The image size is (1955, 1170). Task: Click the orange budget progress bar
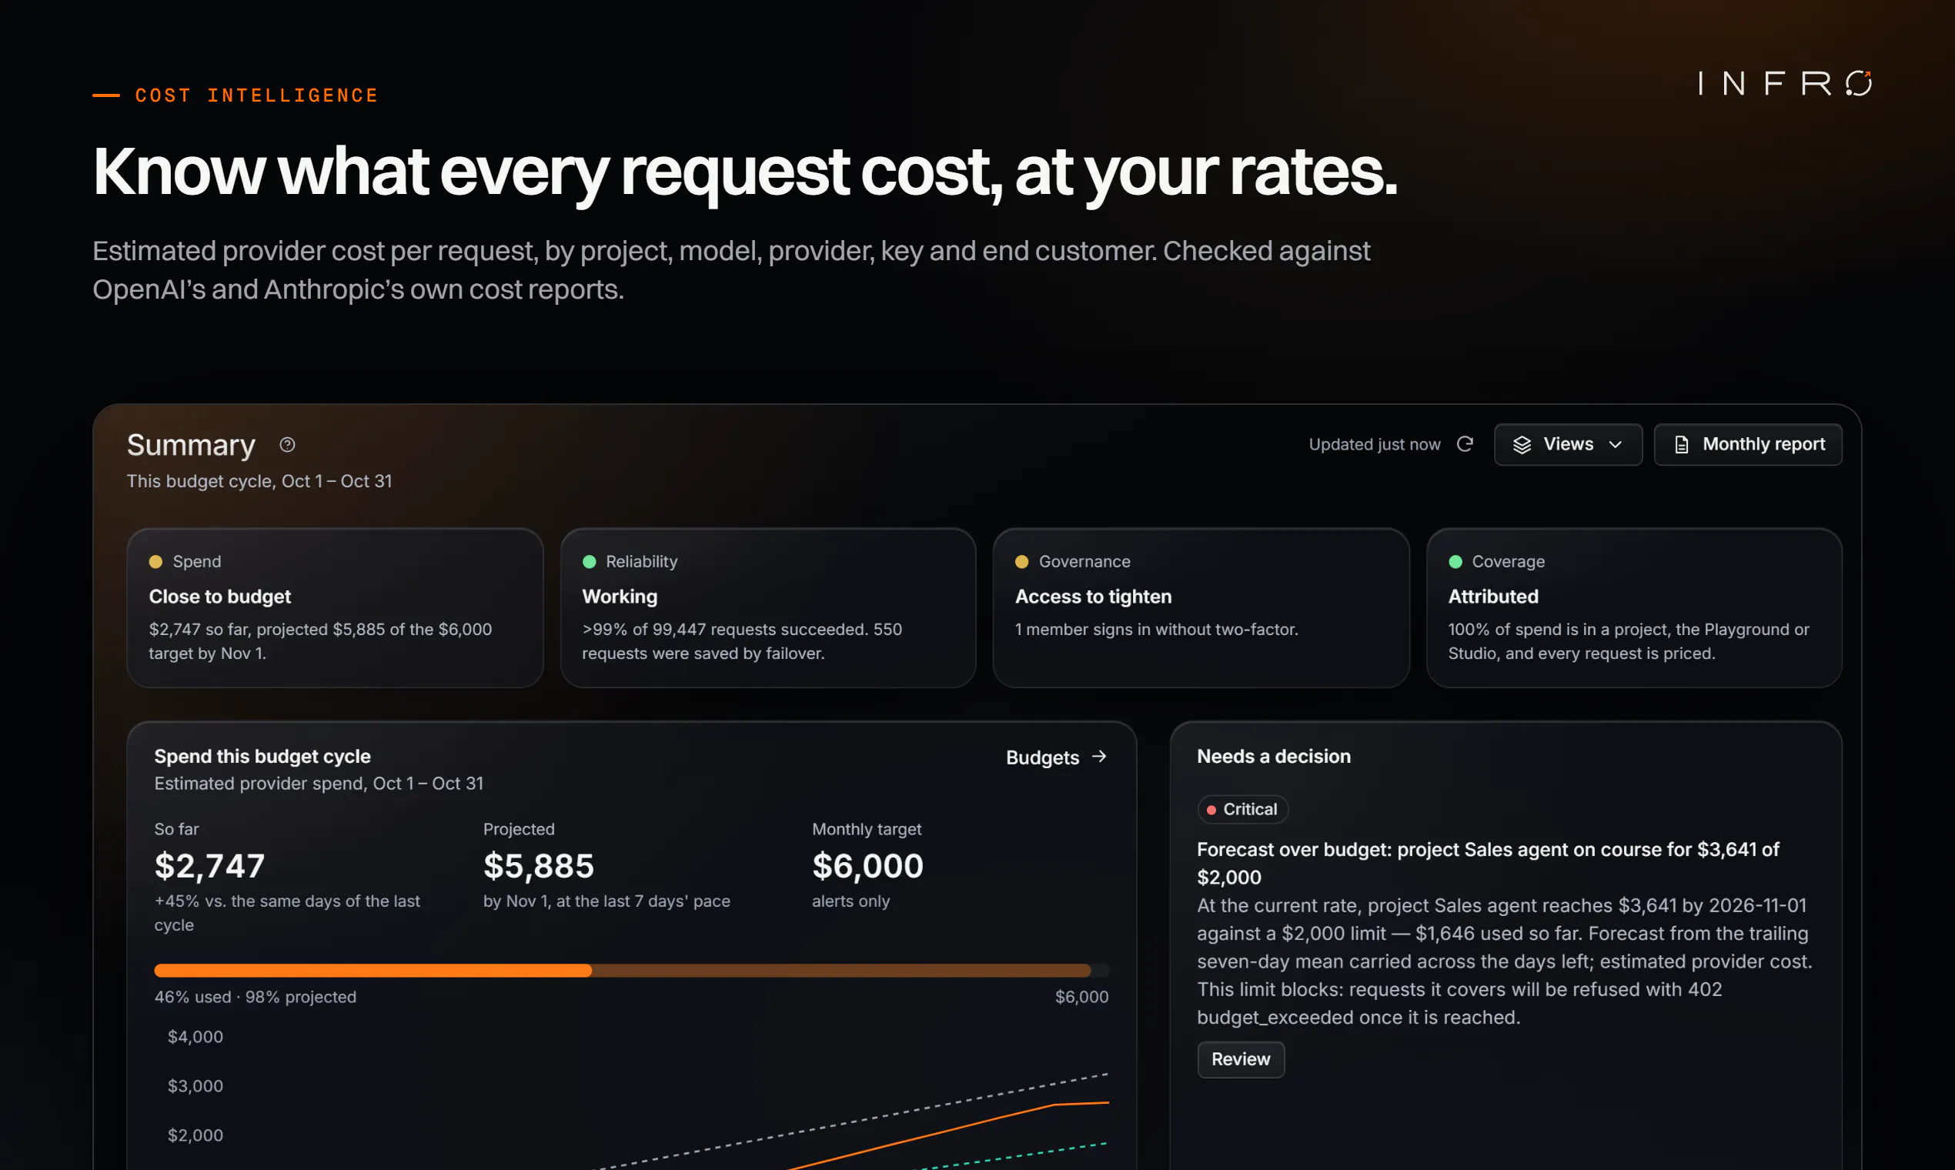631,971
